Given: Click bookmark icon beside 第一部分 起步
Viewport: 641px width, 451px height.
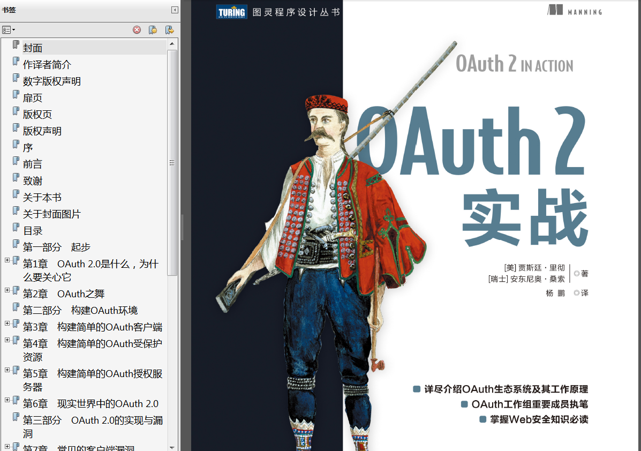Looking at the screenshot, I should point(16,244).
